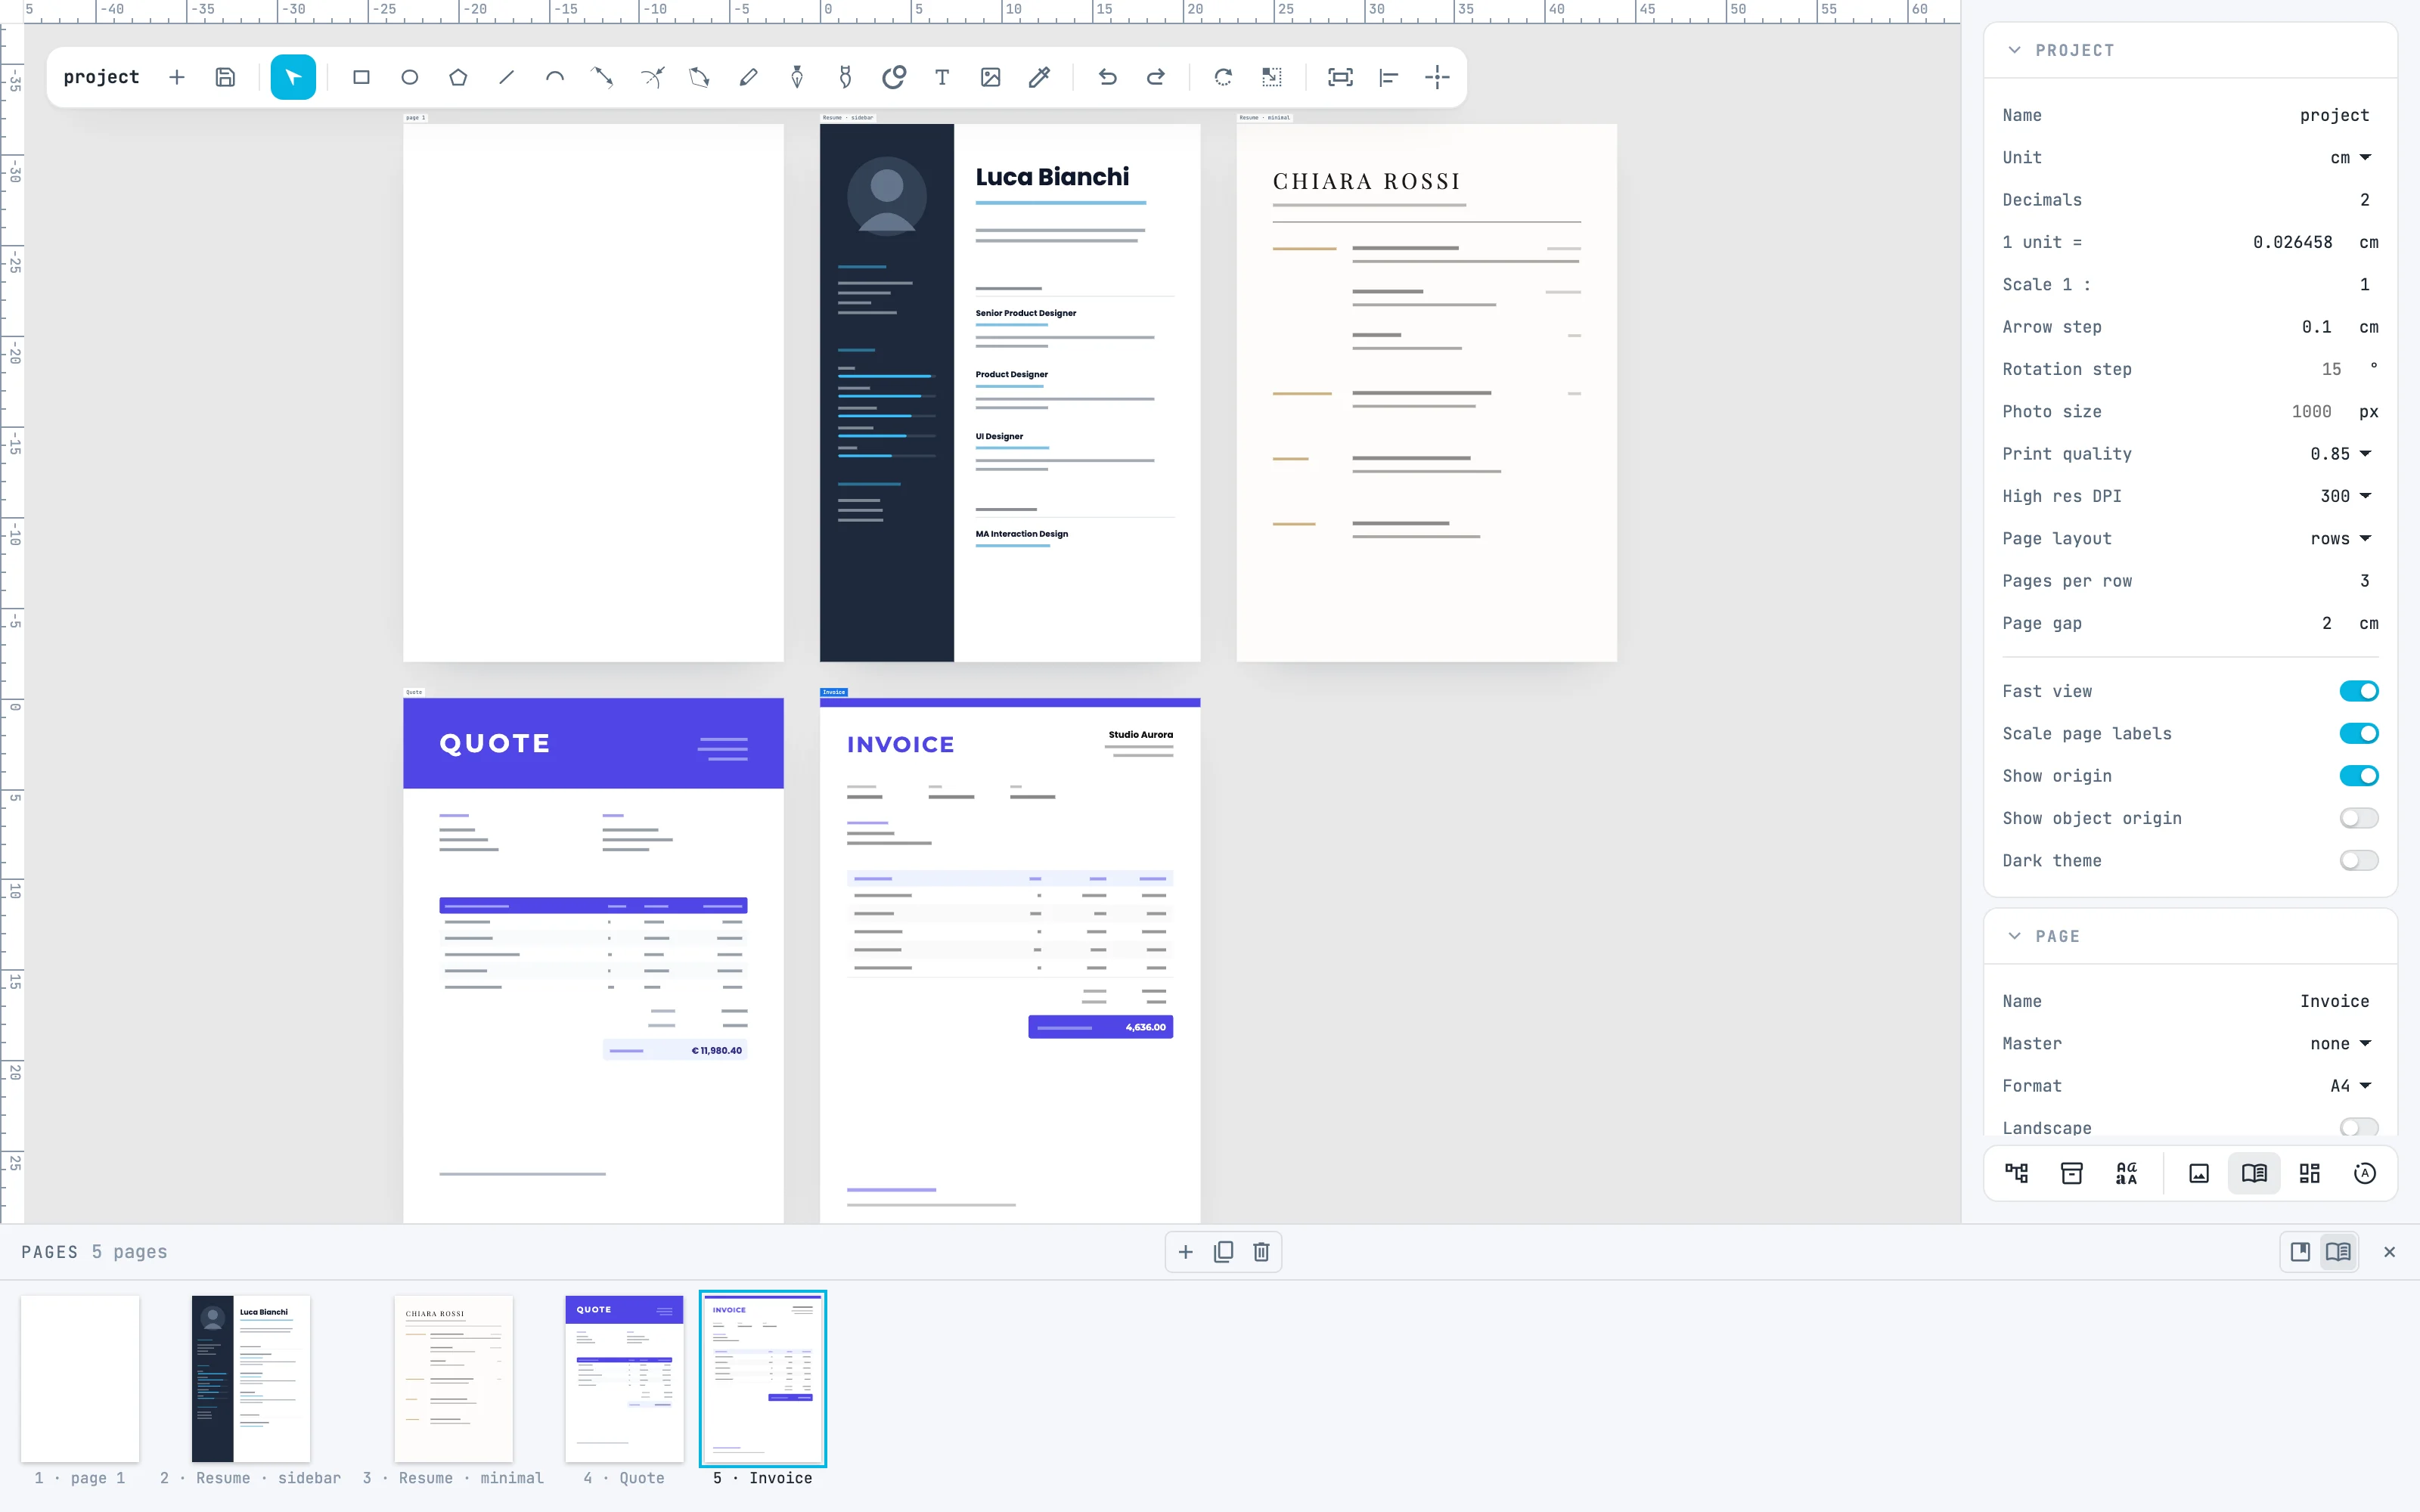Enable Dark theme switch
The image size is (2420, 1512).
(2358, 860)
